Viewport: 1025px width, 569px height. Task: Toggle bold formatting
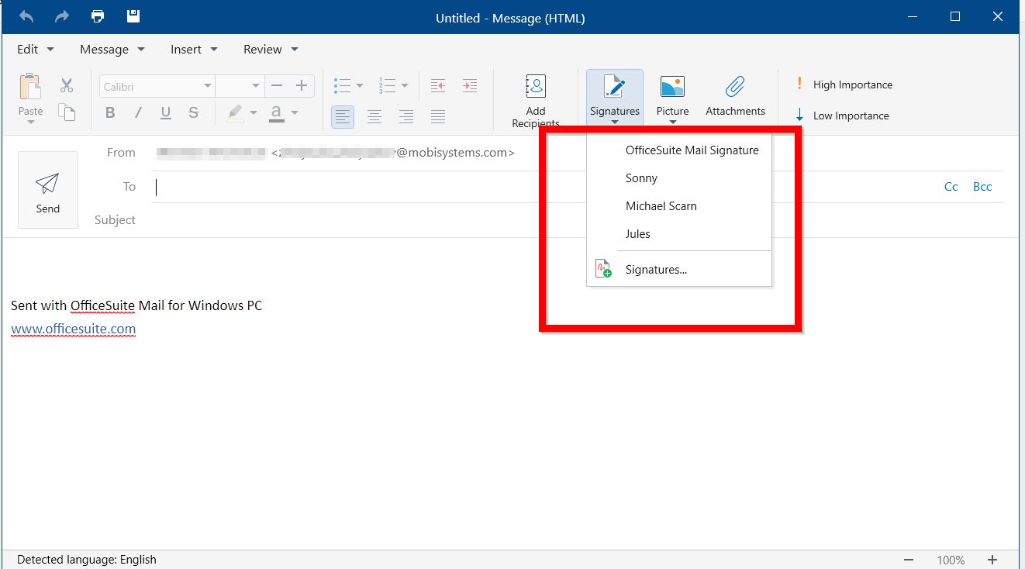[x=110, y=113]
